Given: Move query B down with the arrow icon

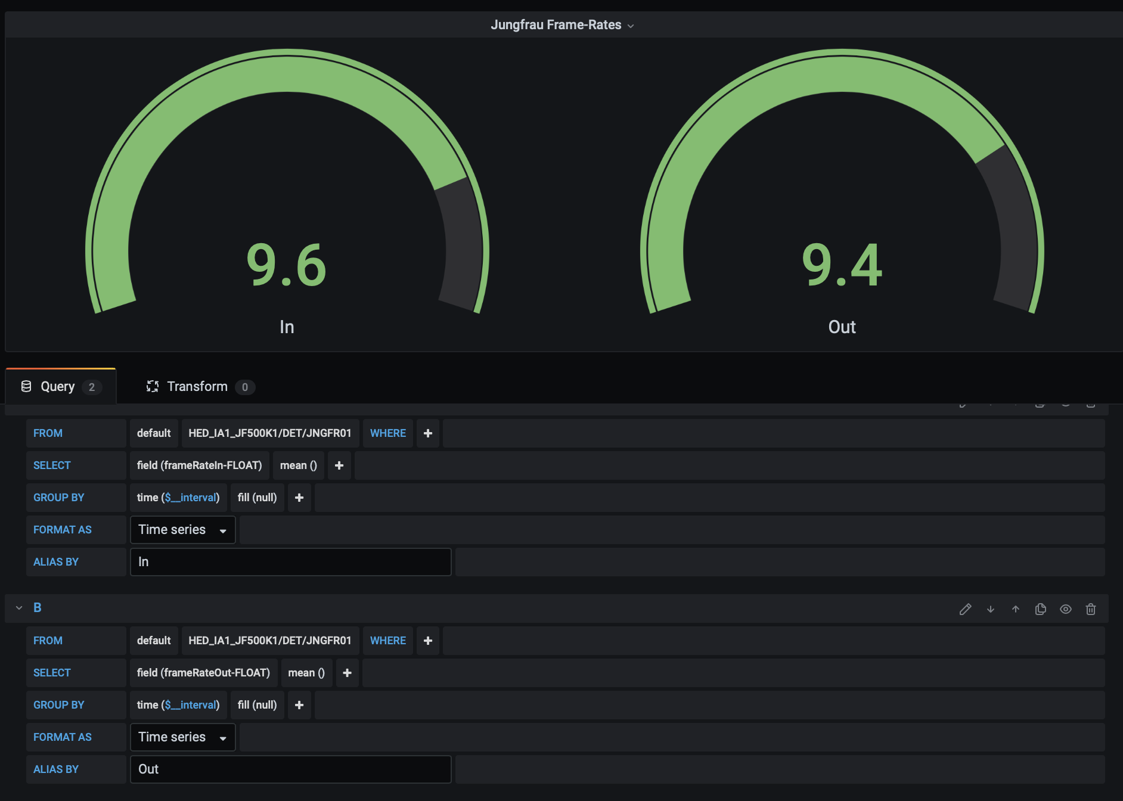Looking at the screenshot, I should 991,609.
